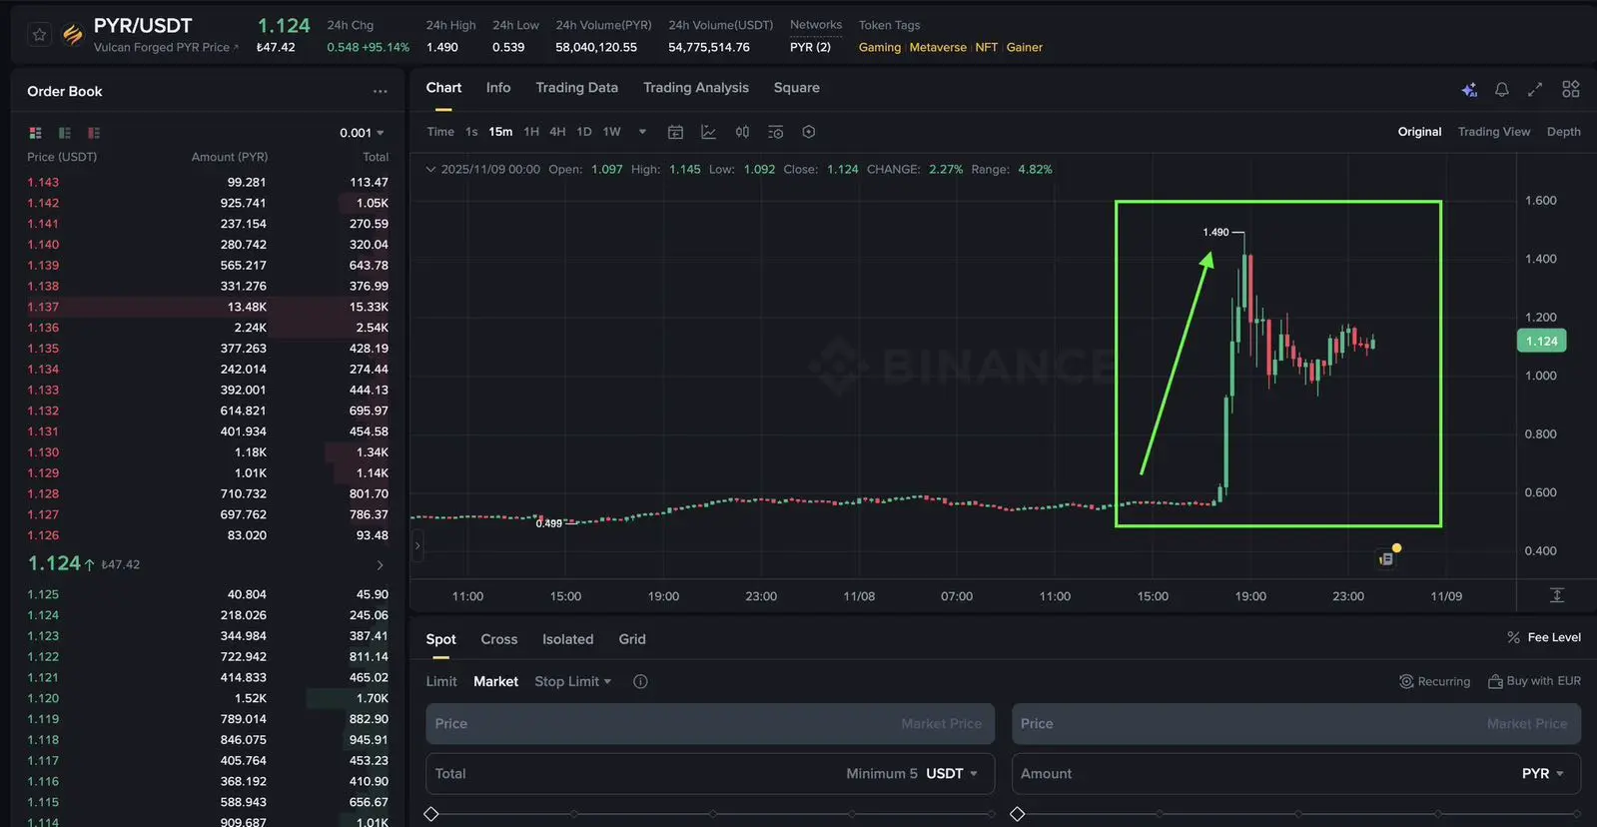The image size is (1597, 827).
Task: Open the chart calendar date picker icon
Action: coord(675,132)
